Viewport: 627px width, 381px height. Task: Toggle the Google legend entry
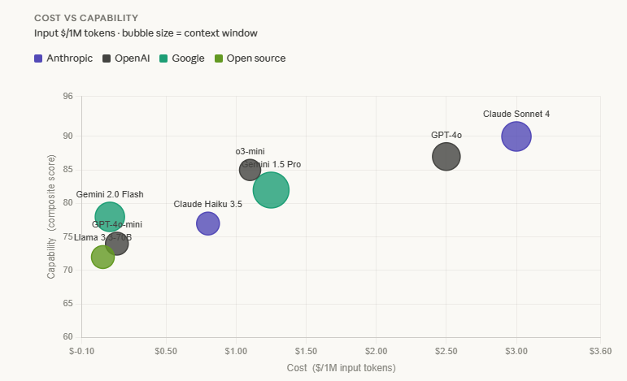tap(187, 58)
